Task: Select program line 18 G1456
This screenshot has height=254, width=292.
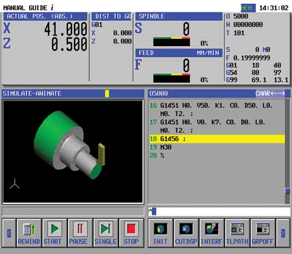Action: click(x=217, y=139)
